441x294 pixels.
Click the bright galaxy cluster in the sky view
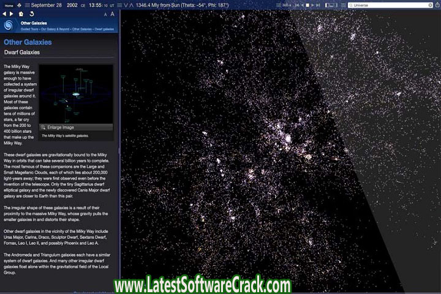tap(288, 138)
